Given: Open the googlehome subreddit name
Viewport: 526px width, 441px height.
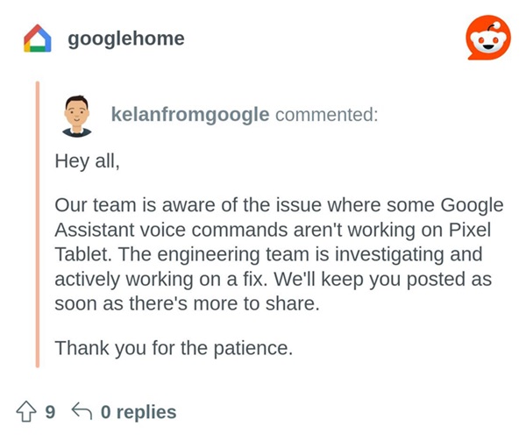Looking at the screenshot, I should coord(125,39).
